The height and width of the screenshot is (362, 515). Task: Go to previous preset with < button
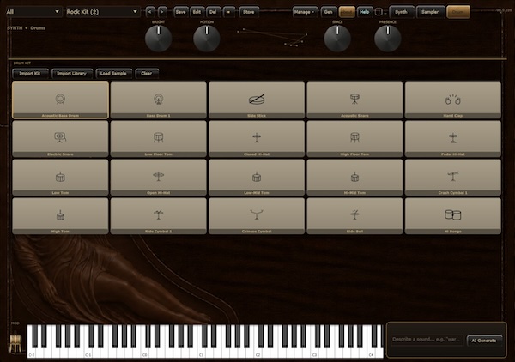coord(150,12)
